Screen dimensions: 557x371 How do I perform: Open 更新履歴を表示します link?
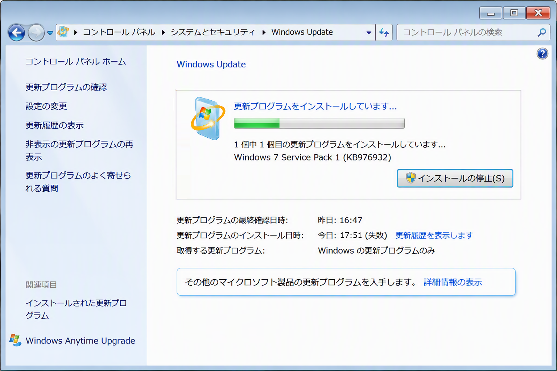(434, 235)
